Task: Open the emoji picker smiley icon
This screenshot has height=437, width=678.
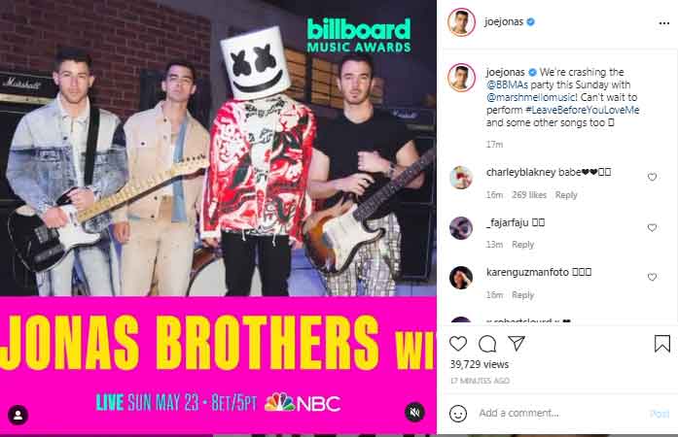Action: pyautogui.click(x=458, y=414)
